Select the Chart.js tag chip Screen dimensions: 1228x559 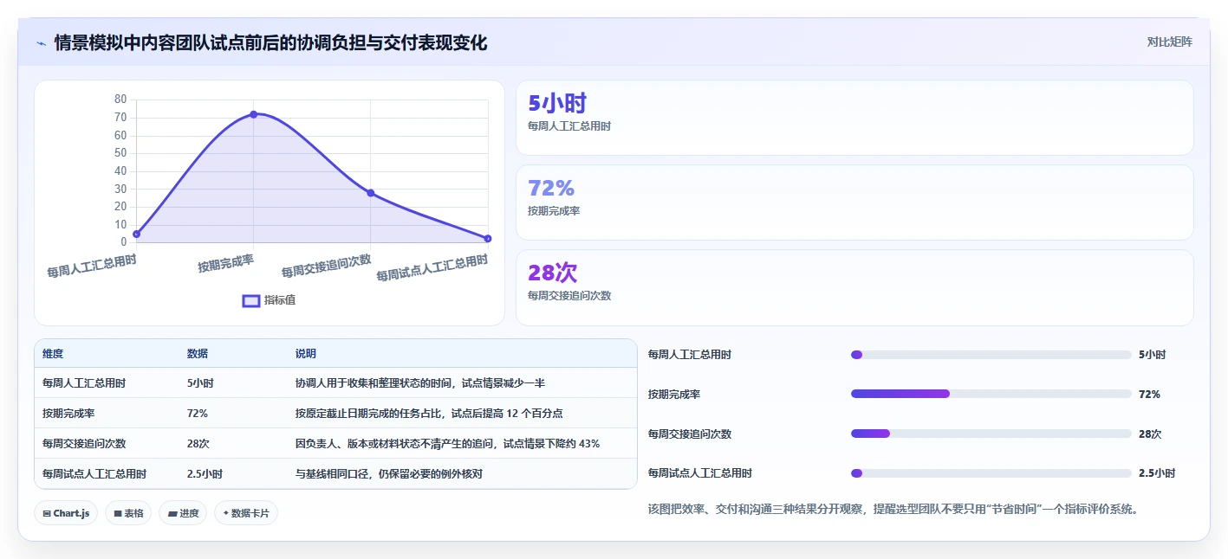point(66,513)
